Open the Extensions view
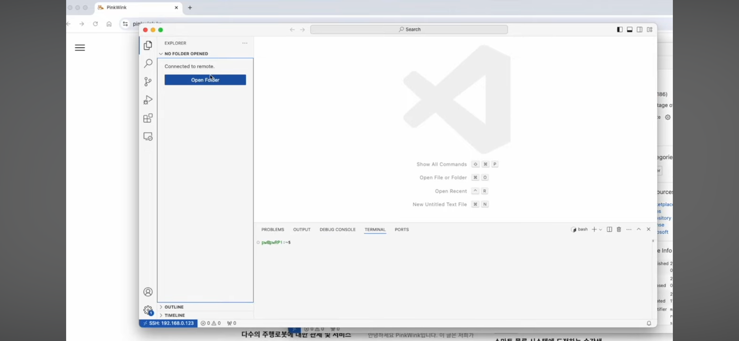The width and height of the screenshot is (739, 341). (148, 118)
